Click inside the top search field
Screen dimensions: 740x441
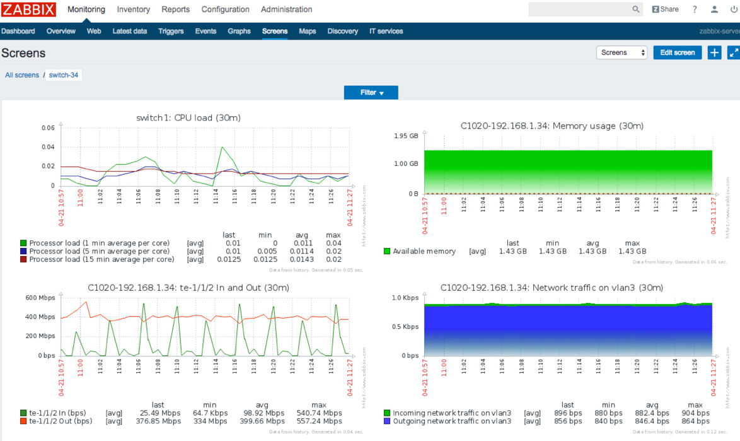[579, 9]
